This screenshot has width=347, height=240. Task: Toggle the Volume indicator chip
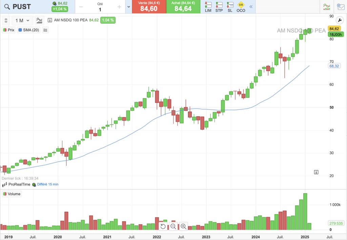[x=12, y=194]
